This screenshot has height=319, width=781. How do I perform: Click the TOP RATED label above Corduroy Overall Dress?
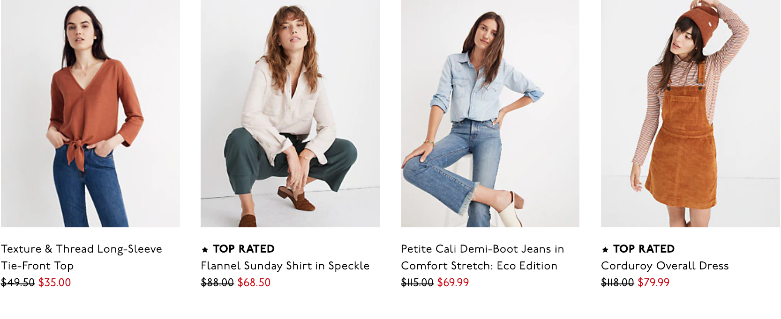[x=644, y=249]
